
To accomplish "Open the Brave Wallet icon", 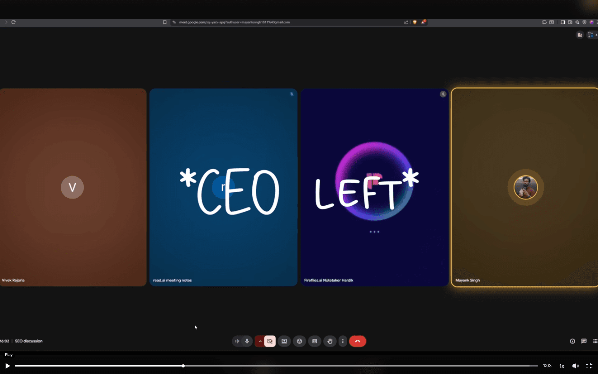I will click(570, 22).
